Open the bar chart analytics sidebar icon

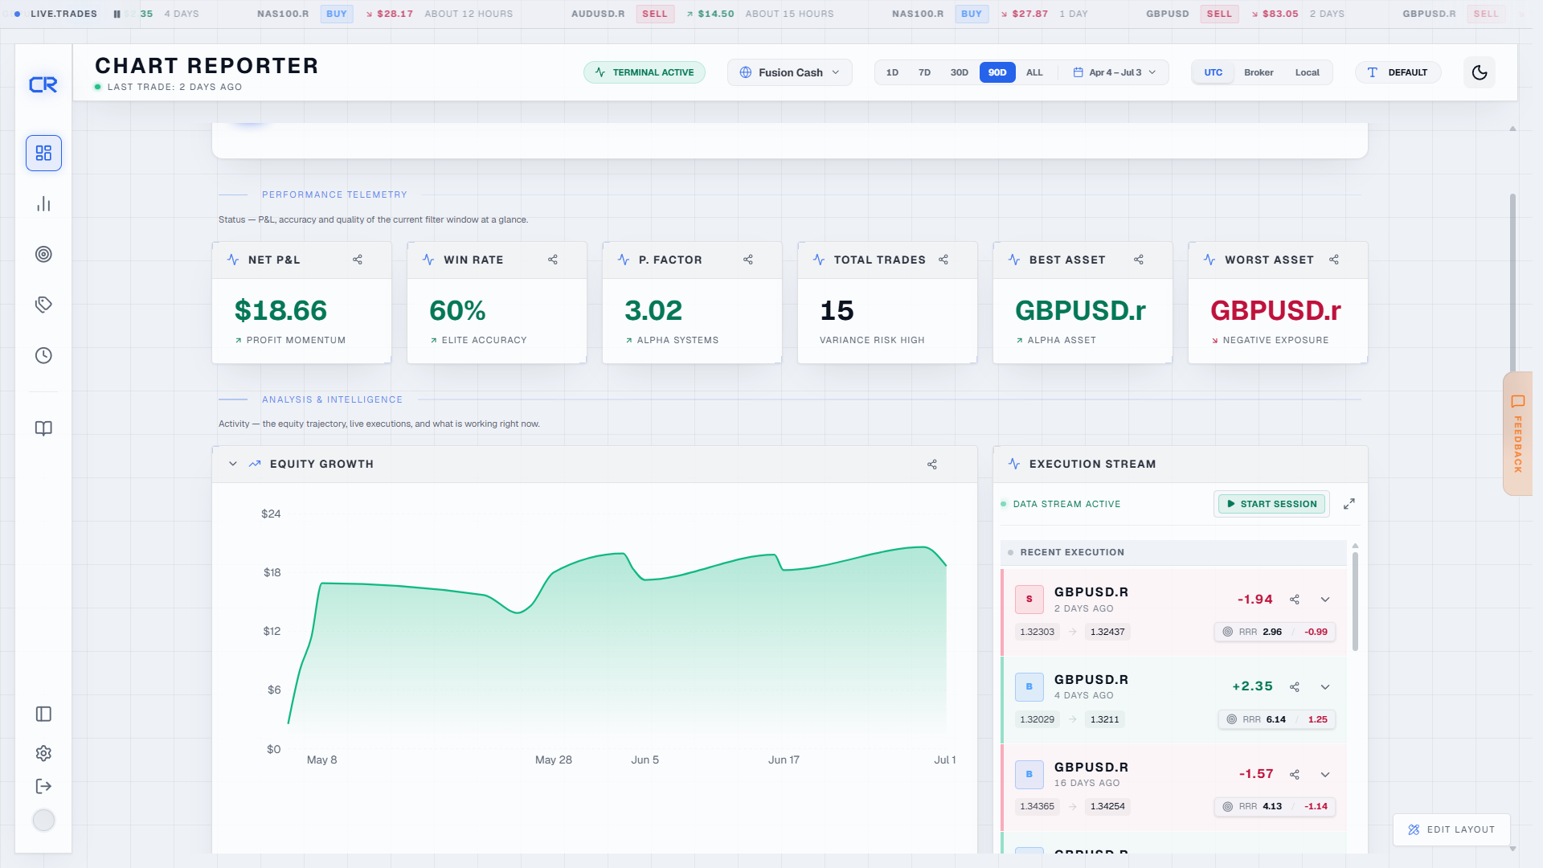click(x=43, y=204)
